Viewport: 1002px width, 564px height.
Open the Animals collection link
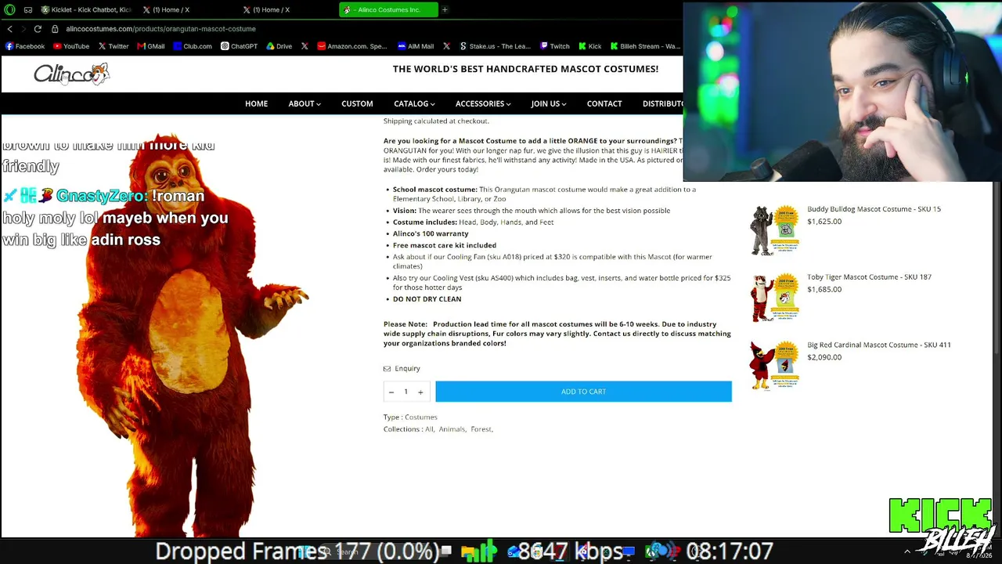(452, 429)
